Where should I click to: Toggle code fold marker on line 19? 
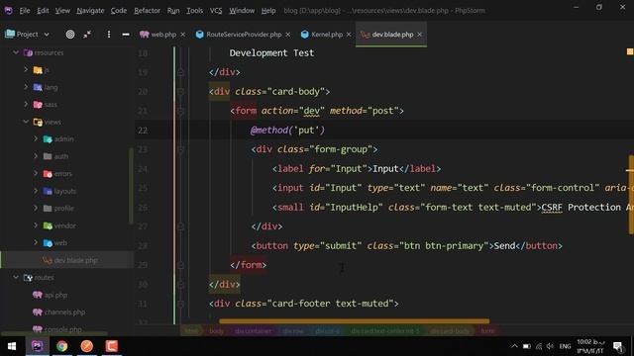coord(180,72)
